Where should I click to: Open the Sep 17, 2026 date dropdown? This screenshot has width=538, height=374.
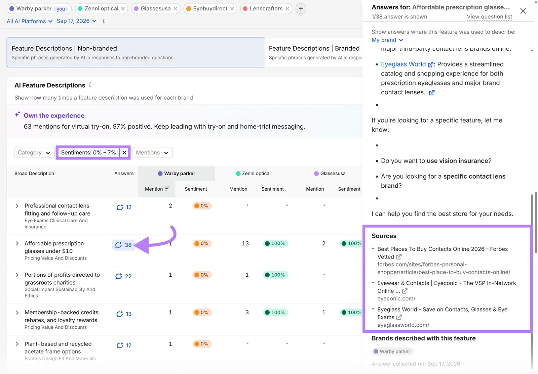point(77,21)
